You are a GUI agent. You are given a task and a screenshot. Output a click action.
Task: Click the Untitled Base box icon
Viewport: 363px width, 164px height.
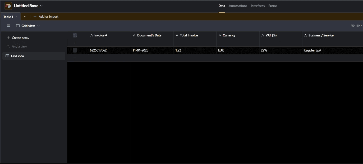8,6
